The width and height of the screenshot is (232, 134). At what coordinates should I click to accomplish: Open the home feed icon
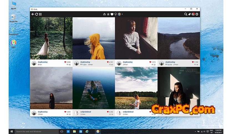tap(105, 14)
